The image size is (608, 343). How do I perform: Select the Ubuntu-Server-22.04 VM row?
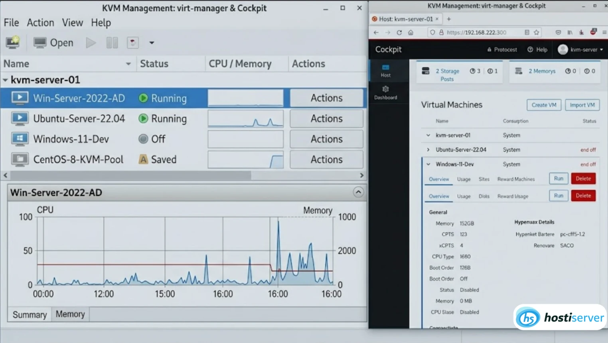[184, 119]
